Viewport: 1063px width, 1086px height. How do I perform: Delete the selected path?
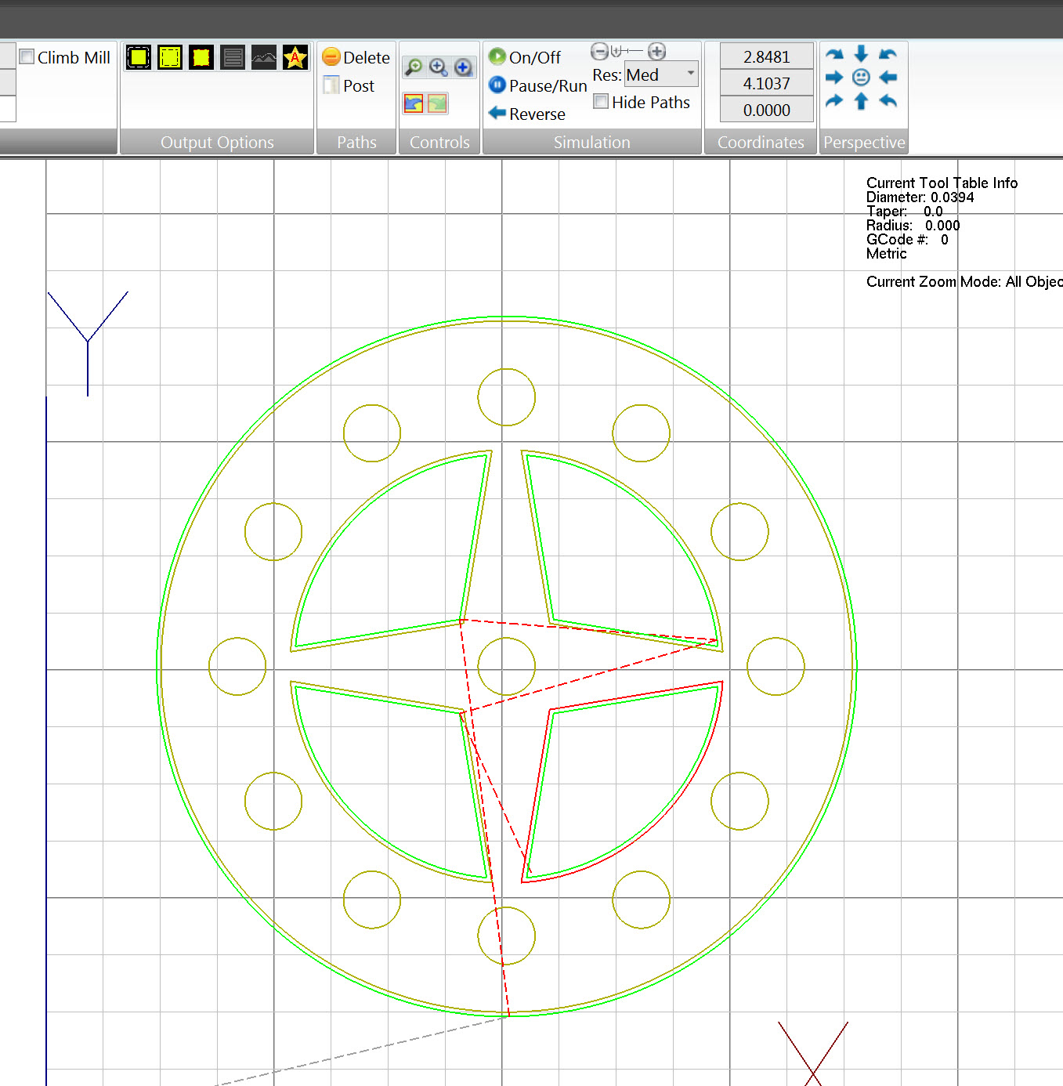[x=356, y=57]
